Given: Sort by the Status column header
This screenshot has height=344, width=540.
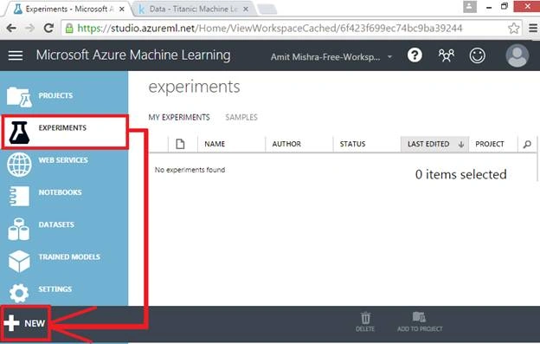Looking at the screenshot, I should [353, 144].
